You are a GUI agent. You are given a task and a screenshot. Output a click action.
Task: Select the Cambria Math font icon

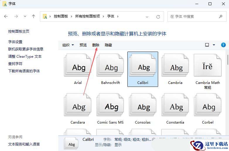(x=208, y=65)
